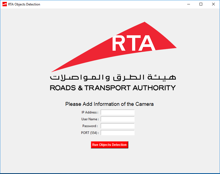Click the 'RTA Objects Detection' window title text
The height and width of the screenshot is (174, 220).
24,4
